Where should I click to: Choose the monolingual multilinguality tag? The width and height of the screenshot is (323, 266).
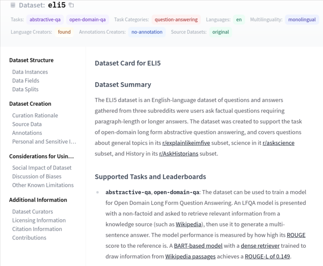(302, 19)
